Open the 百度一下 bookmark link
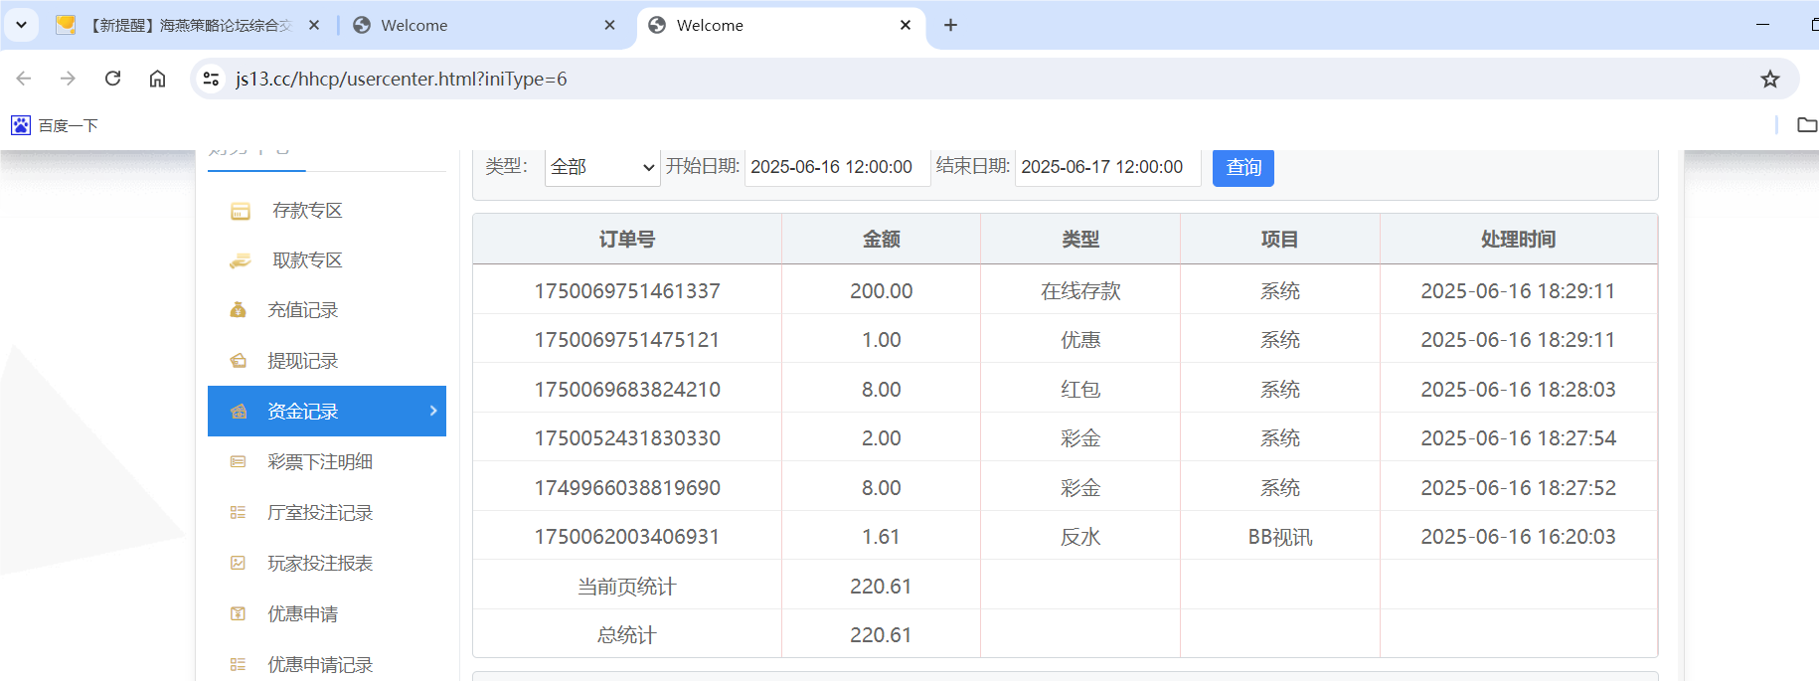 [56, 125]
